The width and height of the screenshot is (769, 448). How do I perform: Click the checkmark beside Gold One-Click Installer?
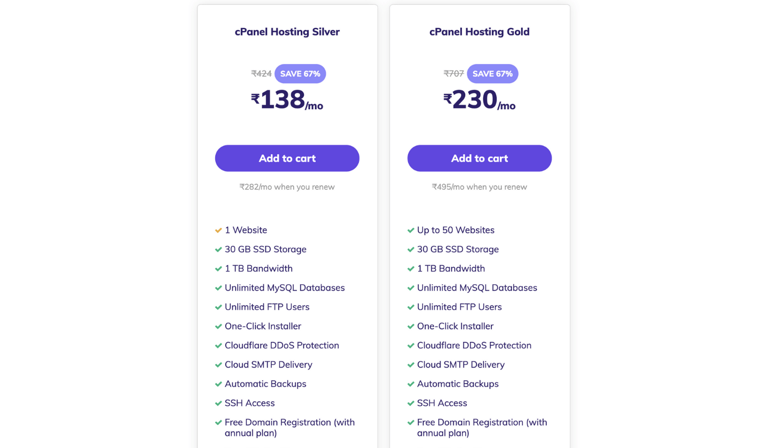click(411, 326)
